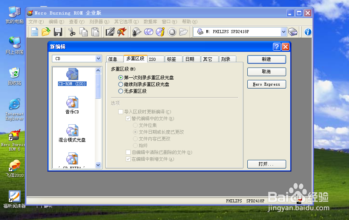Switch to the 刻录 tab

[228, 59]
